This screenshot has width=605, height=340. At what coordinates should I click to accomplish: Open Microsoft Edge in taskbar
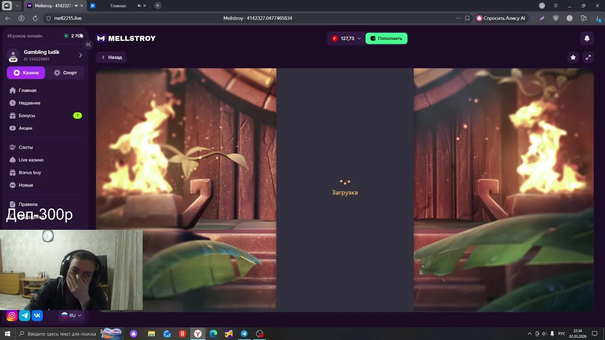(213, 334)
